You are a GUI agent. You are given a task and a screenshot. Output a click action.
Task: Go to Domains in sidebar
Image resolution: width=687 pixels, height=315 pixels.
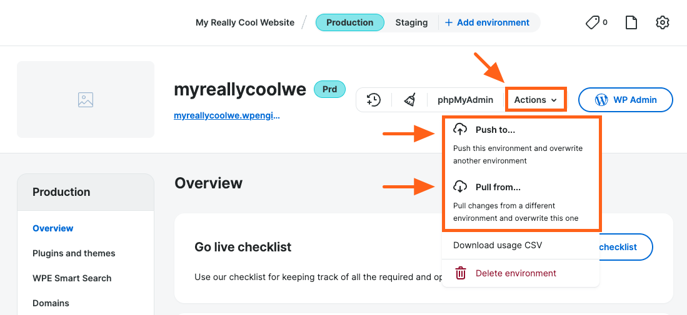point(51,303)
